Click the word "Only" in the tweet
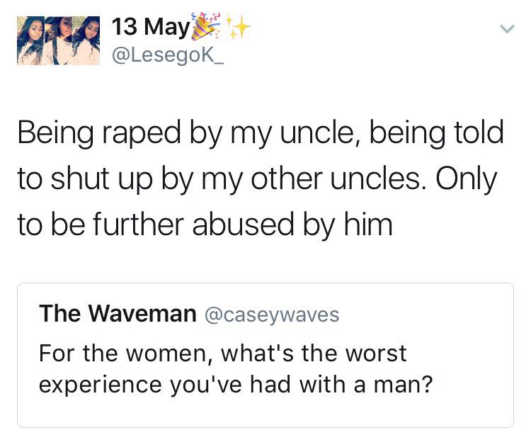 tap(466, 179)
